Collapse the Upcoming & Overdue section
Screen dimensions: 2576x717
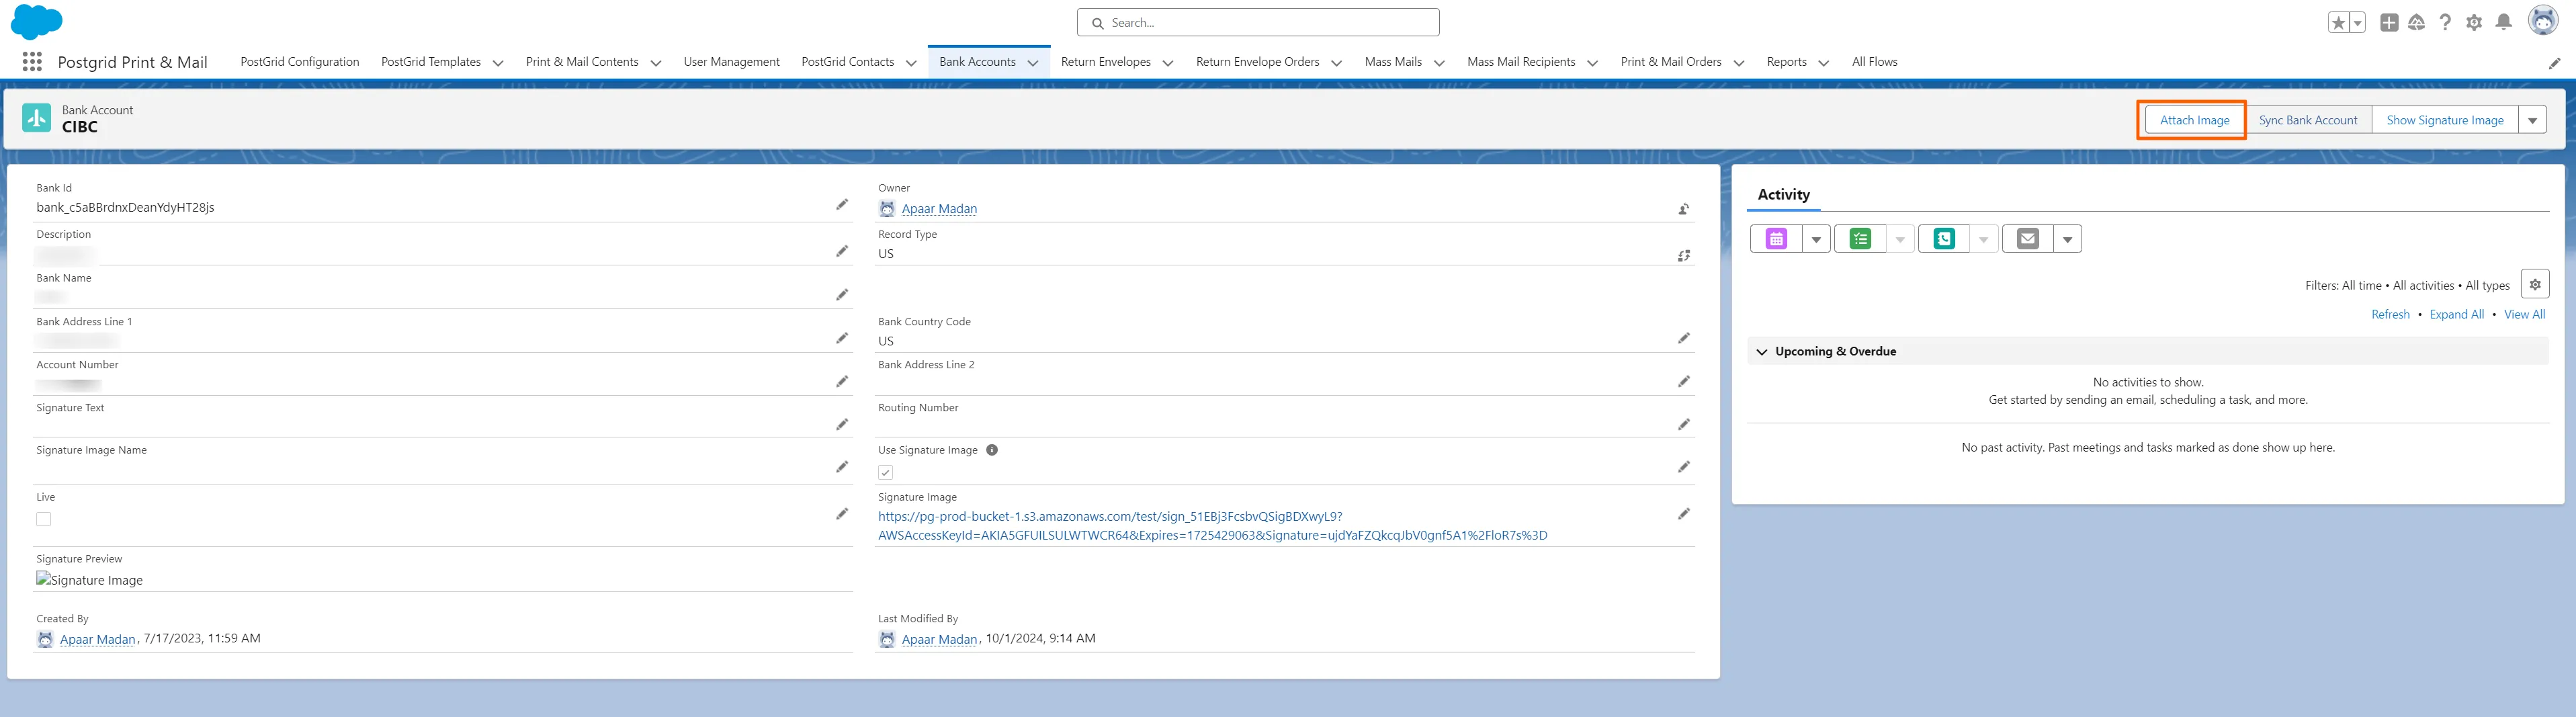[x=1762, y=352]
